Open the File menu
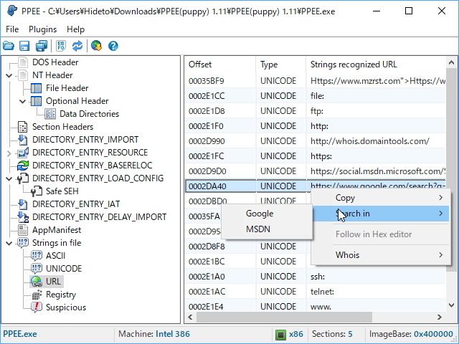 pyautogui.click(x=12, y=29)
